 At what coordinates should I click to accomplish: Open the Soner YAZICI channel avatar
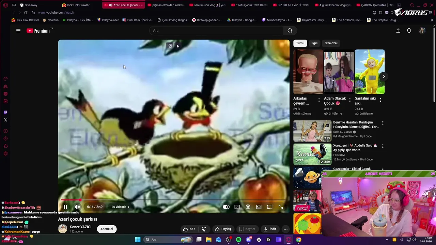pos(63,229)
